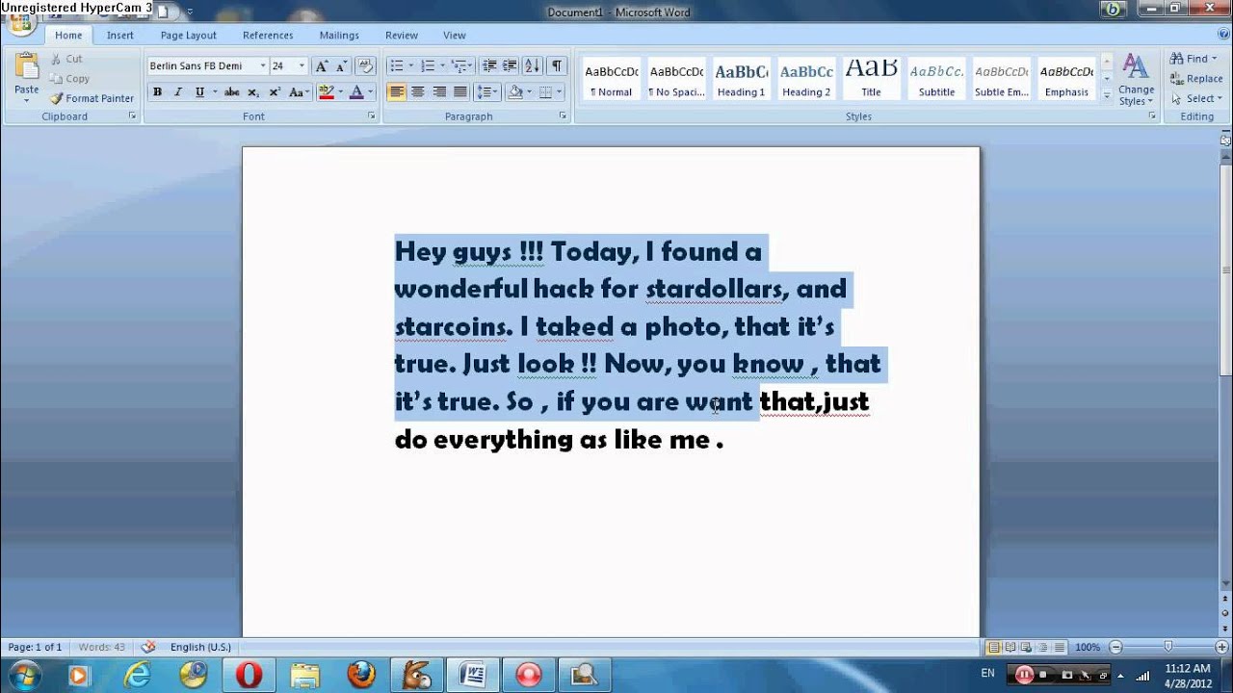Click the HyperCam record icon in taskbar
Image resolution: width=1233 pixels, height=693 pixels.
(529, 675)
